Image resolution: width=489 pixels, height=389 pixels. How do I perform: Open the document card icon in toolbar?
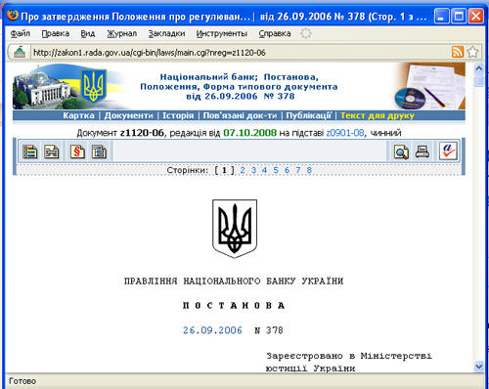click(52, 151)
